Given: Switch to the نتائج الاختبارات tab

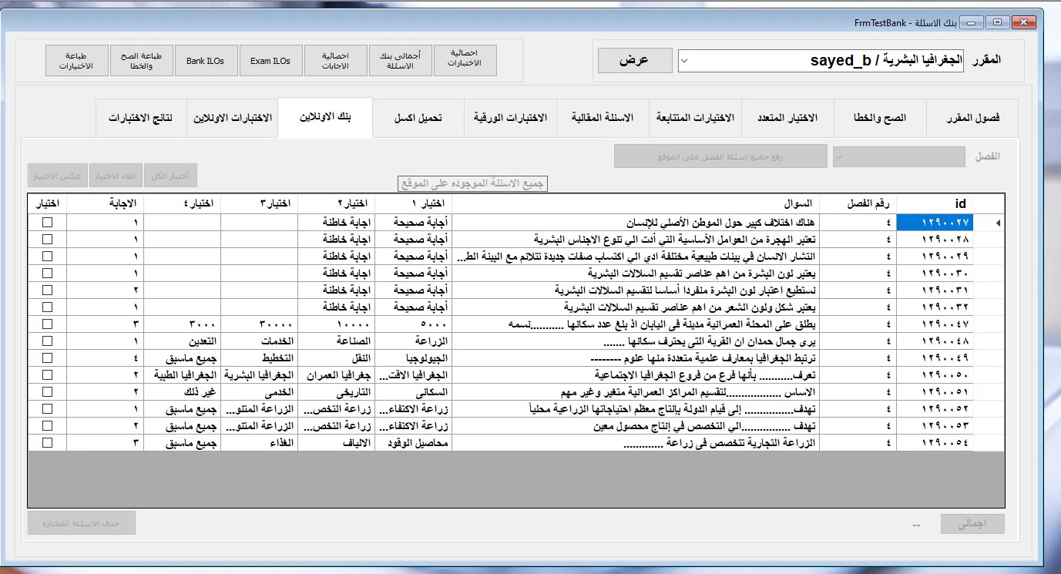Looking at the screenshot, I should click(140, 118).
